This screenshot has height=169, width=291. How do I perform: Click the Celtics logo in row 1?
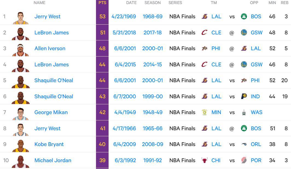click(x=244, y=16)
